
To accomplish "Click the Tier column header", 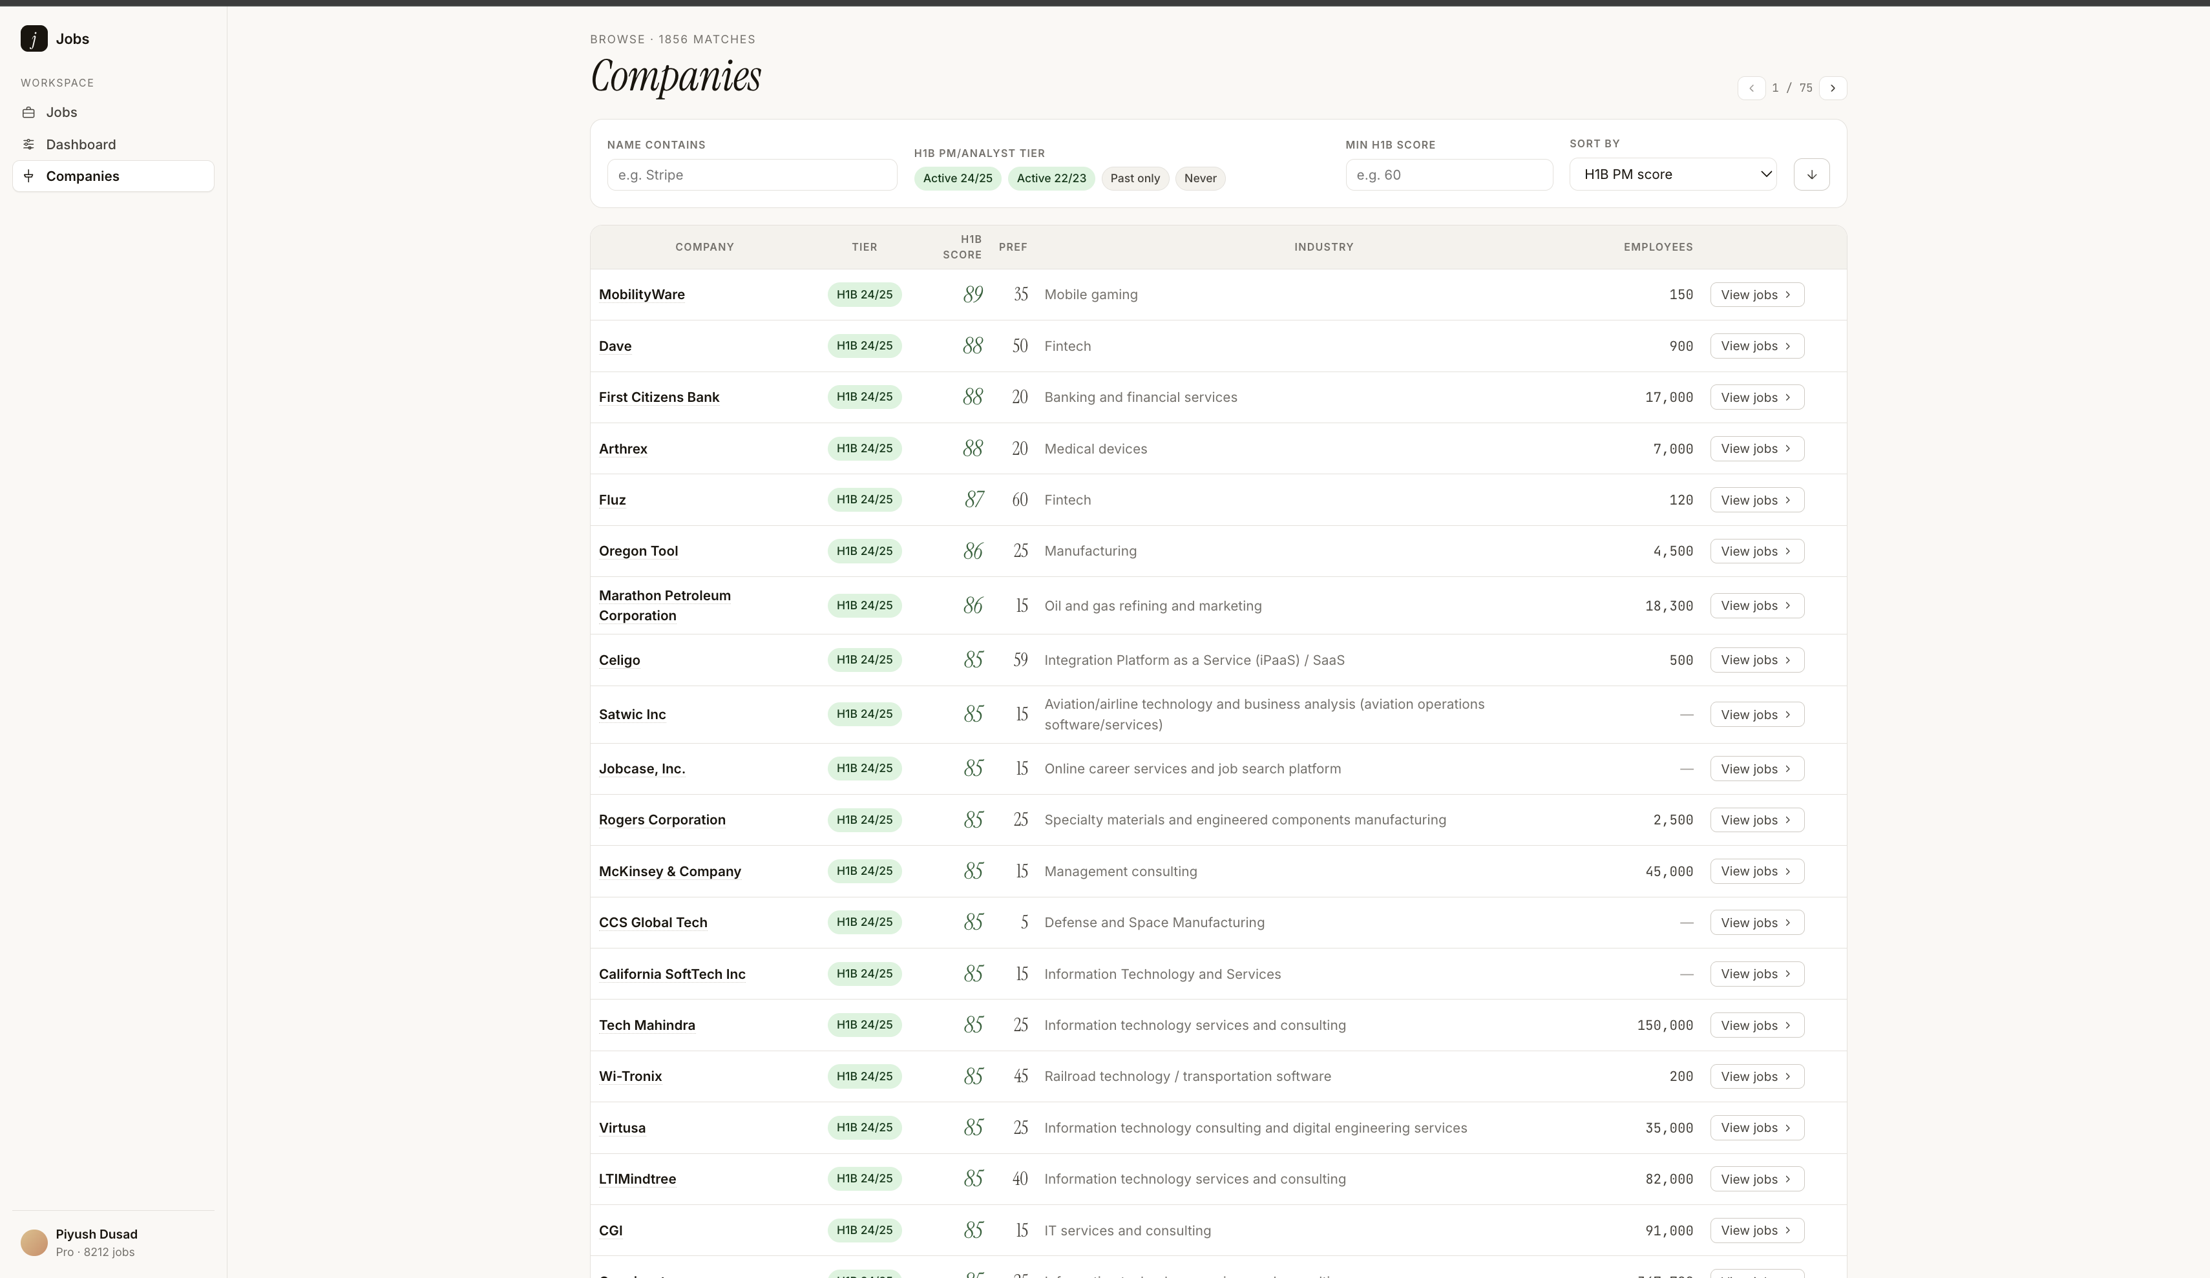I will [864, 247].
